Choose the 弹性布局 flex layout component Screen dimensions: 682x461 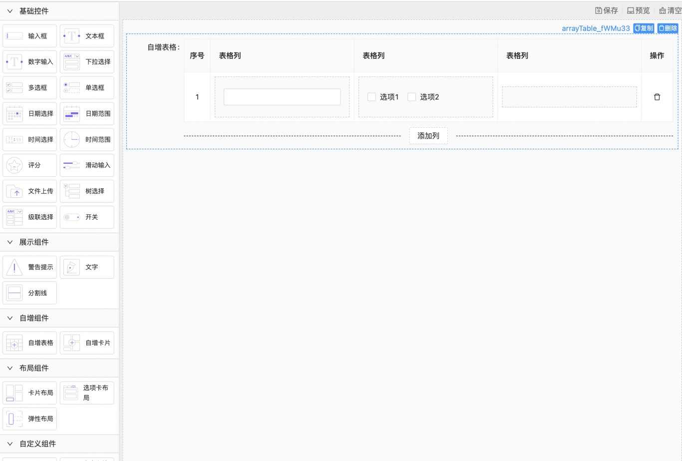(29, 419)
